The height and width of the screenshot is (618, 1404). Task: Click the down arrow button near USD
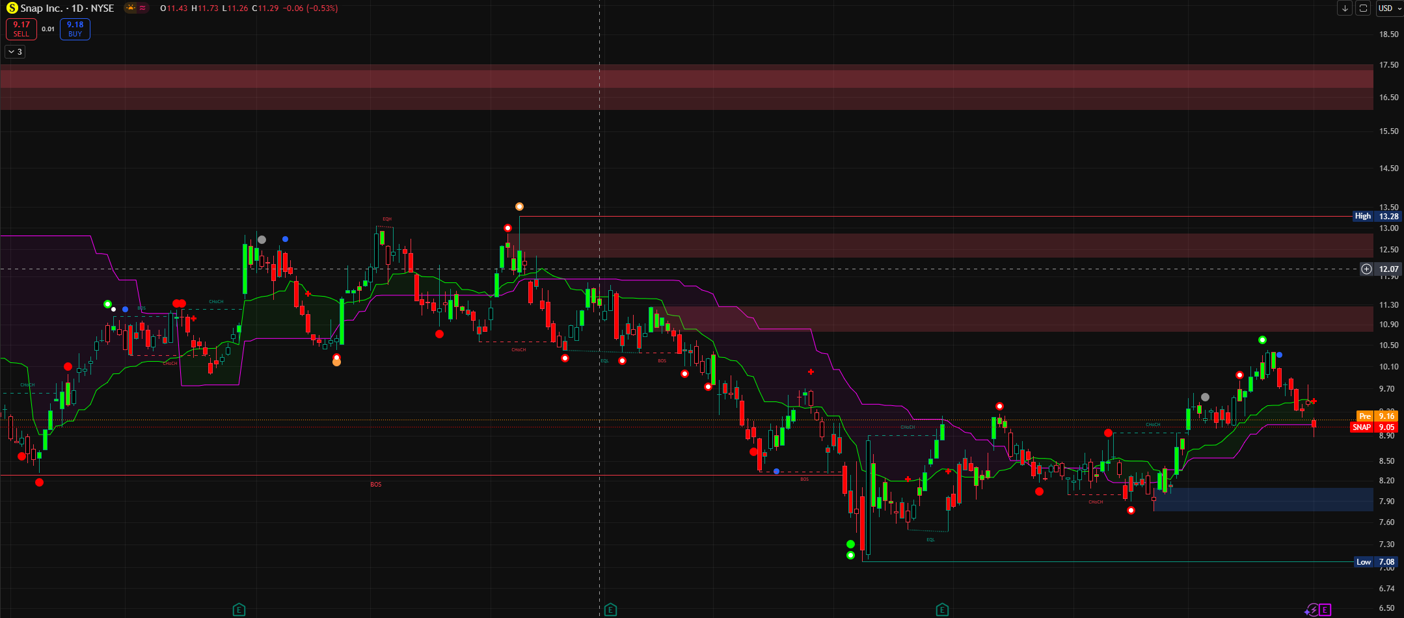click(x=1345, y=8)
